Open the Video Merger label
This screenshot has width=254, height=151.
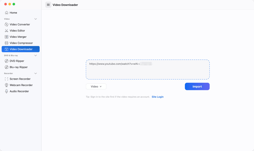point(18,37)
